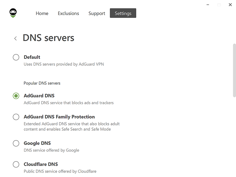Viewport: 236px width, 177px height.
Task: Minimize the AdGuard VPN window
Action: [x=208, y=5]
